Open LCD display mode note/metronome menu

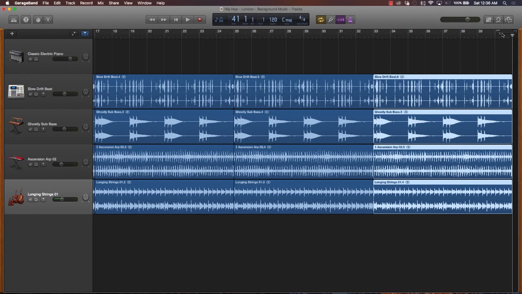click(219, 20)
